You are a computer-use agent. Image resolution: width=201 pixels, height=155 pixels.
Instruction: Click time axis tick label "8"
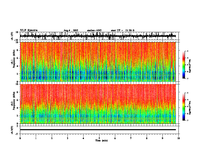point(147,138)
